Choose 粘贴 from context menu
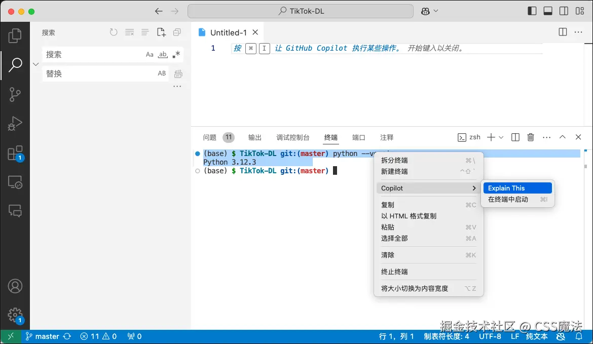This screenshot has width=593, height=344. click(428, 227)
